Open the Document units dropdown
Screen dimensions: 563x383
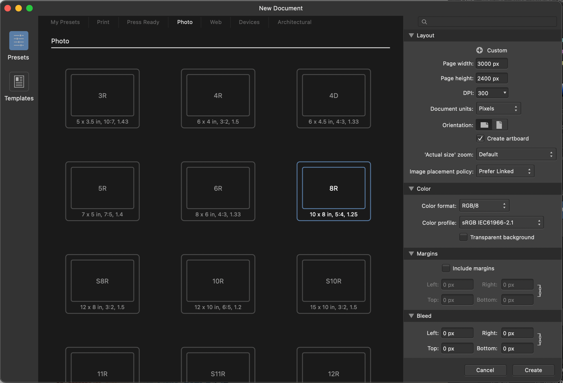coord(498,109)
